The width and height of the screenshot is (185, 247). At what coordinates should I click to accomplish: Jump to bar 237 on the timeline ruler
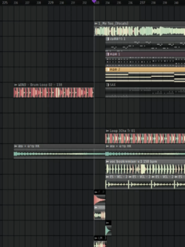click(142, 3)
